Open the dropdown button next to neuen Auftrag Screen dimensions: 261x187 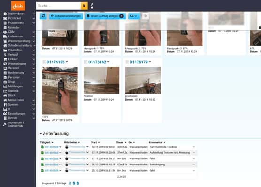pyautogui.click(x=134, y=16)
